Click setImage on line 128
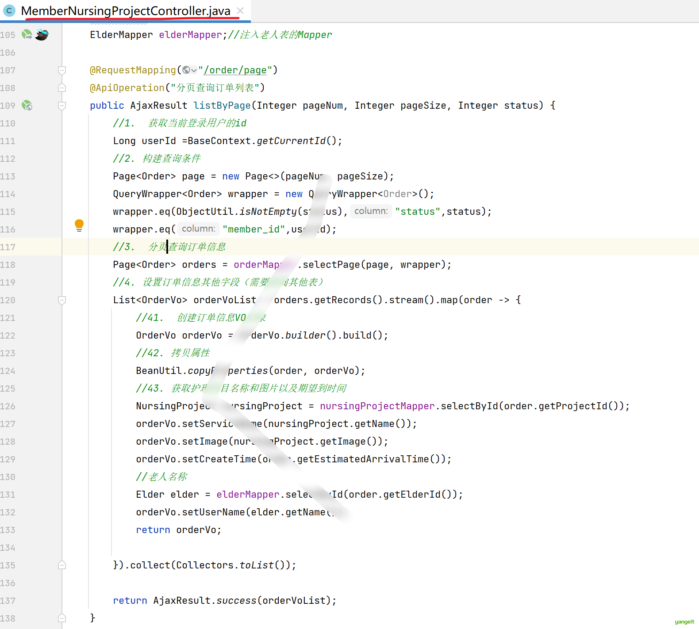 (x=205, y=441)
